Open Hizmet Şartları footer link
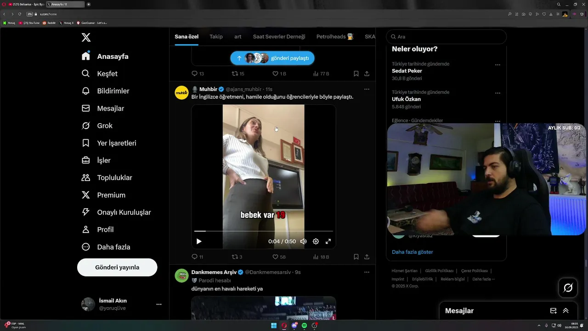This screenshot has width=588, height=331. pyautogui.click(x=404, y=271)
